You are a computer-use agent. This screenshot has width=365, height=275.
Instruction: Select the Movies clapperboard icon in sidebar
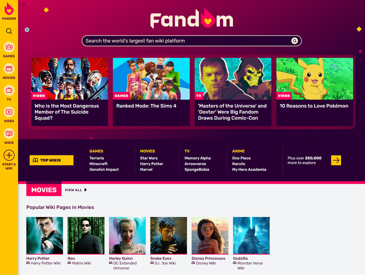pyautogui.click(x=9, y=69)
